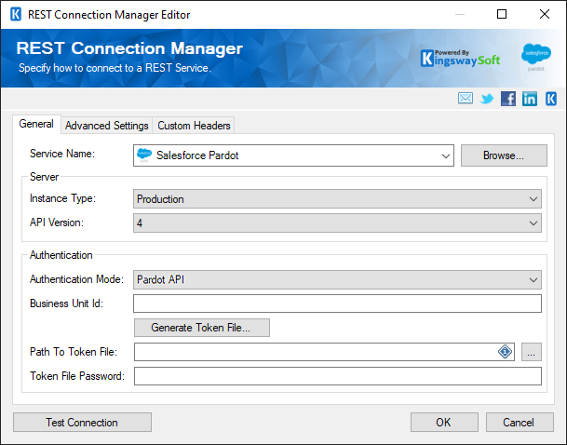The width and height of the screenshot is (567, 445).
Task: Switch to the General tab
Action: point(36,124)
